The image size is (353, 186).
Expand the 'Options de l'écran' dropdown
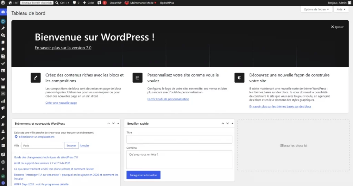click(x=316, y=9)
